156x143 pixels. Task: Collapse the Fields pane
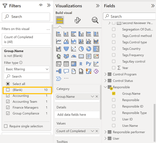click(153, 6)
